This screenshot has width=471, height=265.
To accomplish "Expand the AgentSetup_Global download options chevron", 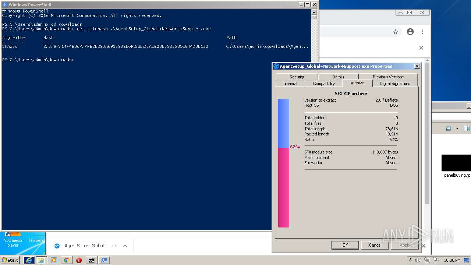I will coord(125,246).
